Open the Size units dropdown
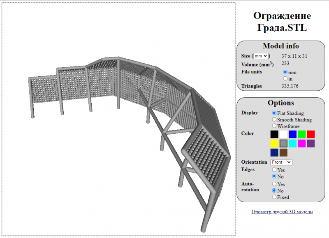The image size is (329, 238). pyautogui.click(x=261, y=56)
